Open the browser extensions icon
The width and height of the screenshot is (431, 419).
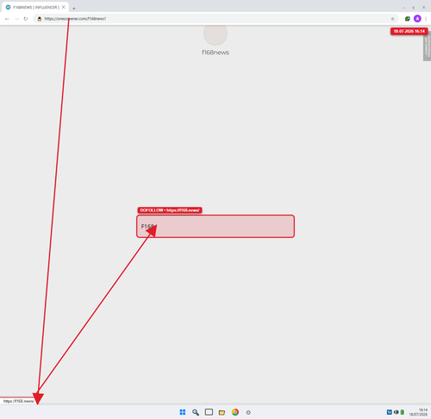[408, 19]
